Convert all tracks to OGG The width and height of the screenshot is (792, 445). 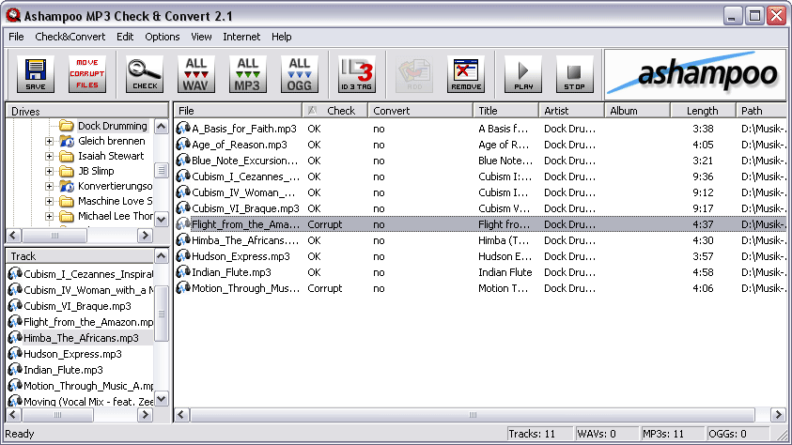[299, 74]
